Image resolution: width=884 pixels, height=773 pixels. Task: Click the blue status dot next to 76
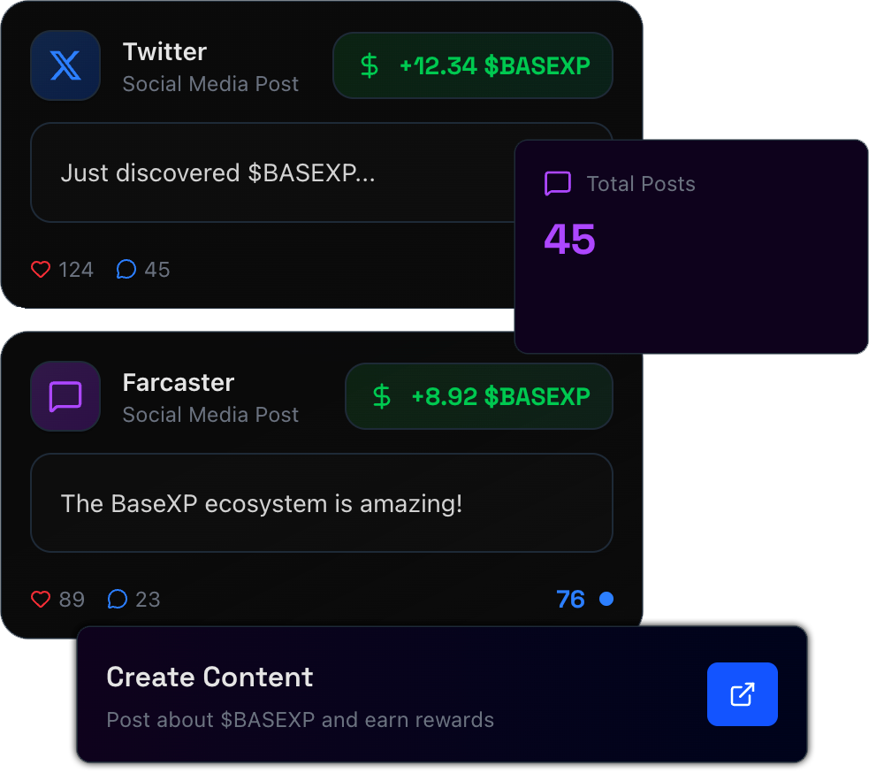pos(606,599)
